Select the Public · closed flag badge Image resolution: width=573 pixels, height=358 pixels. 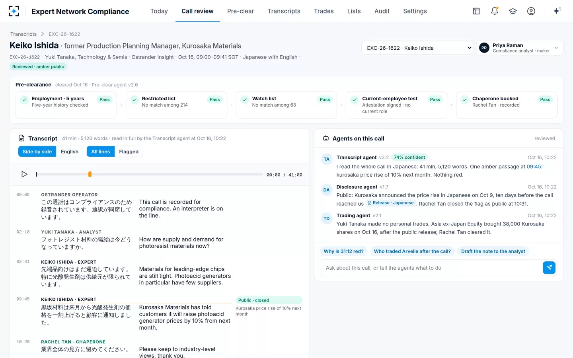[x=269, y=300]
